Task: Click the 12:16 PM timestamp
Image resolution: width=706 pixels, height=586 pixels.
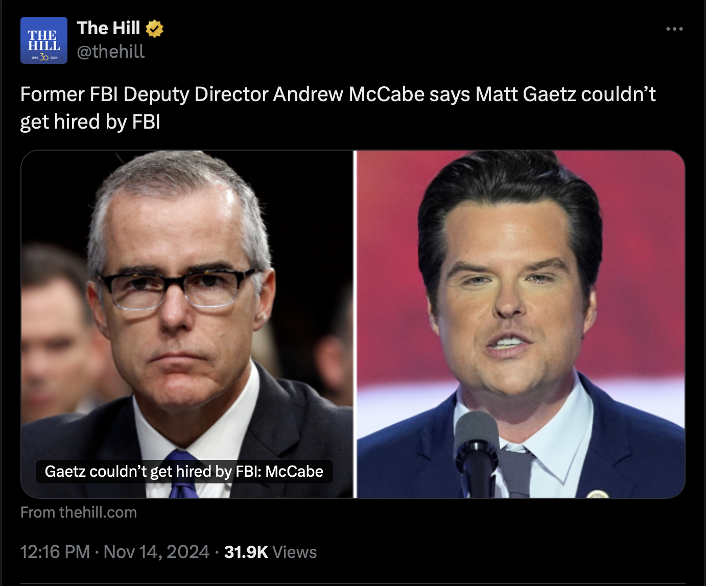Action: [55, 552]
